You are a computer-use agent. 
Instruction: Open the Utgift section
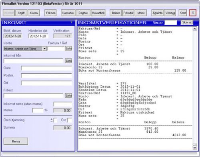(x=21, y=13)
